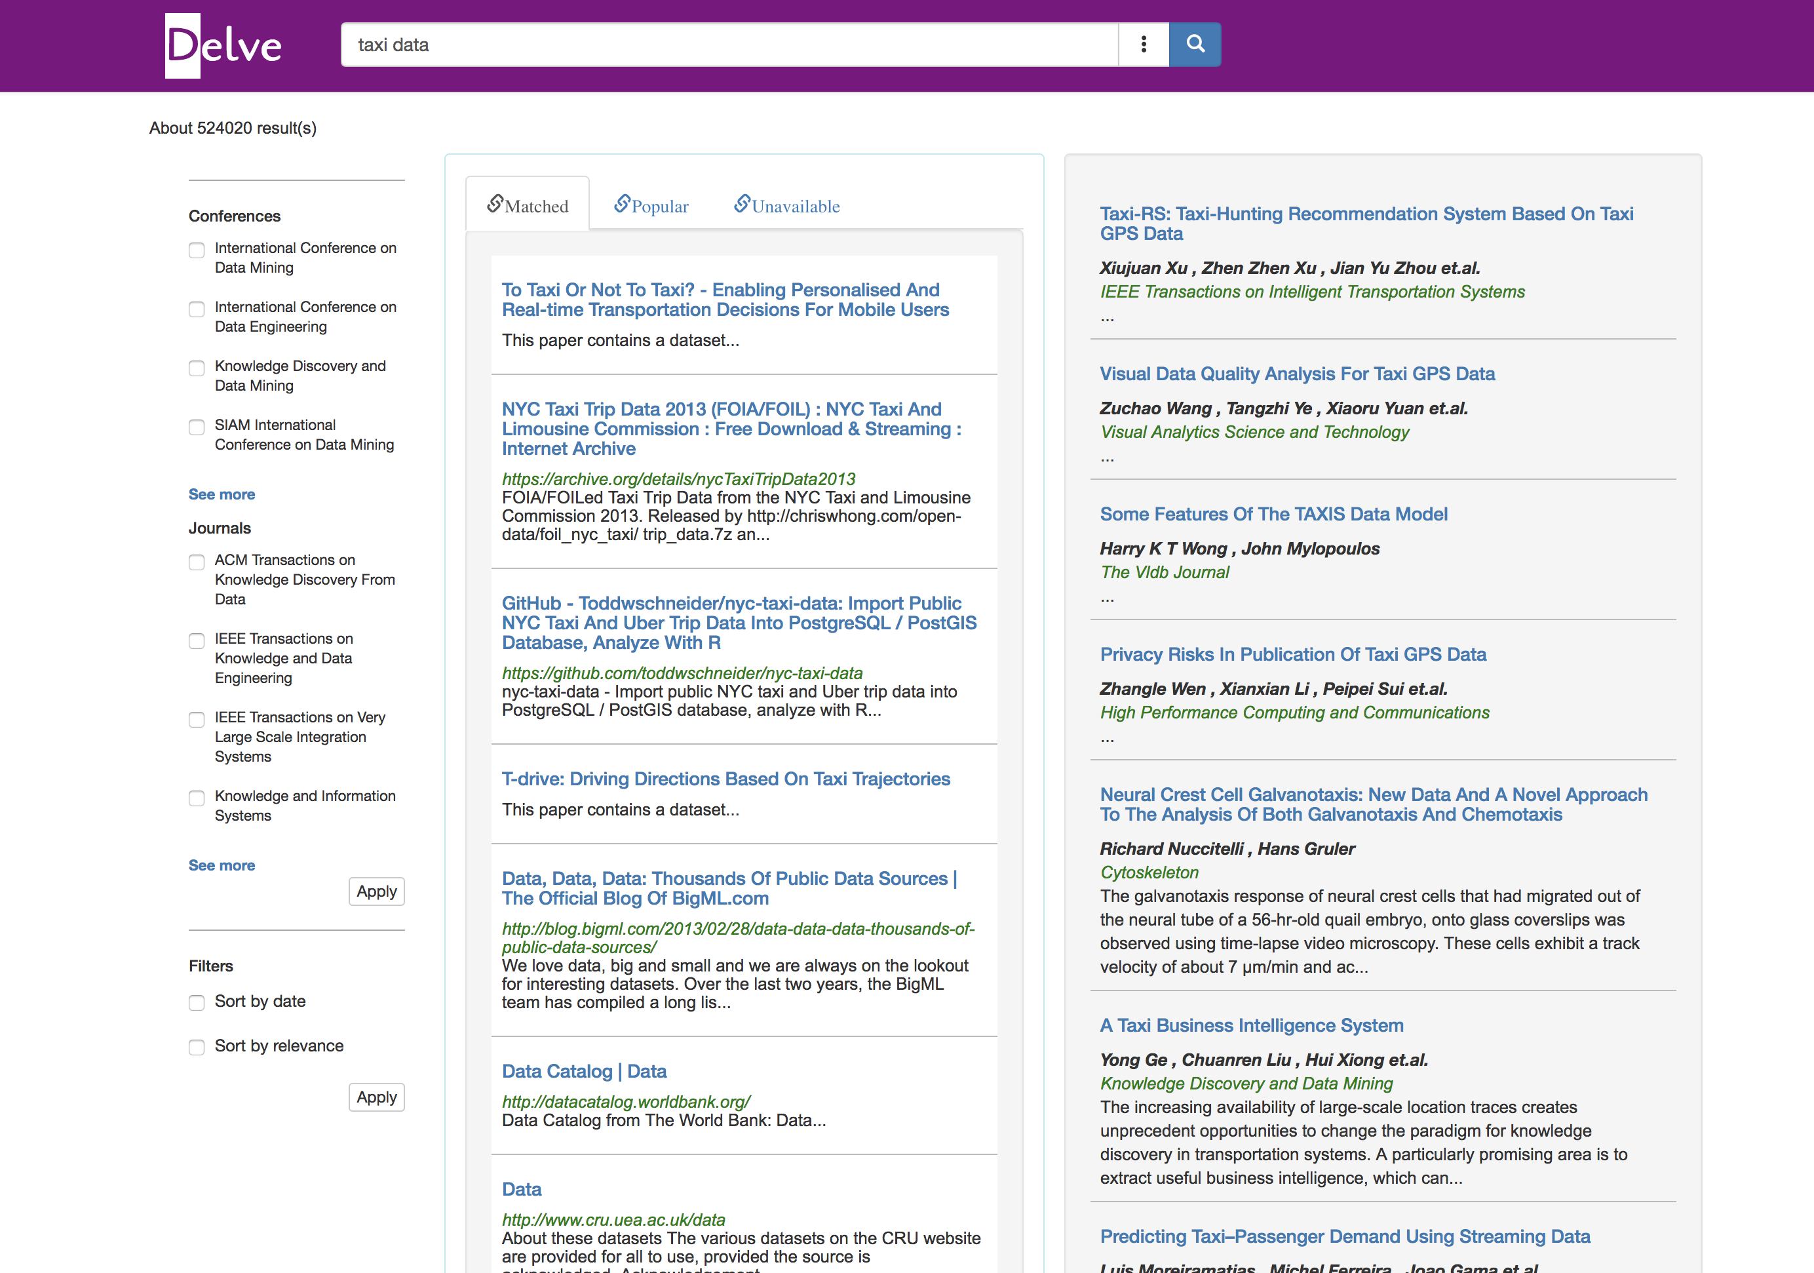Enable Sort by relevance filter
This screenshot has height=1273, width=1814.
point(197,1047)
